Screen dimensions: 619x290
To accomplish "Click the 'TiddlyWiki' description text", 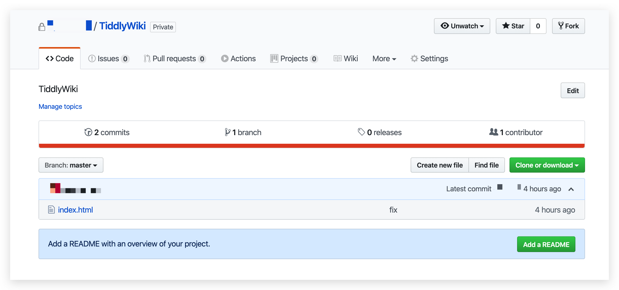I will point(58,89).
